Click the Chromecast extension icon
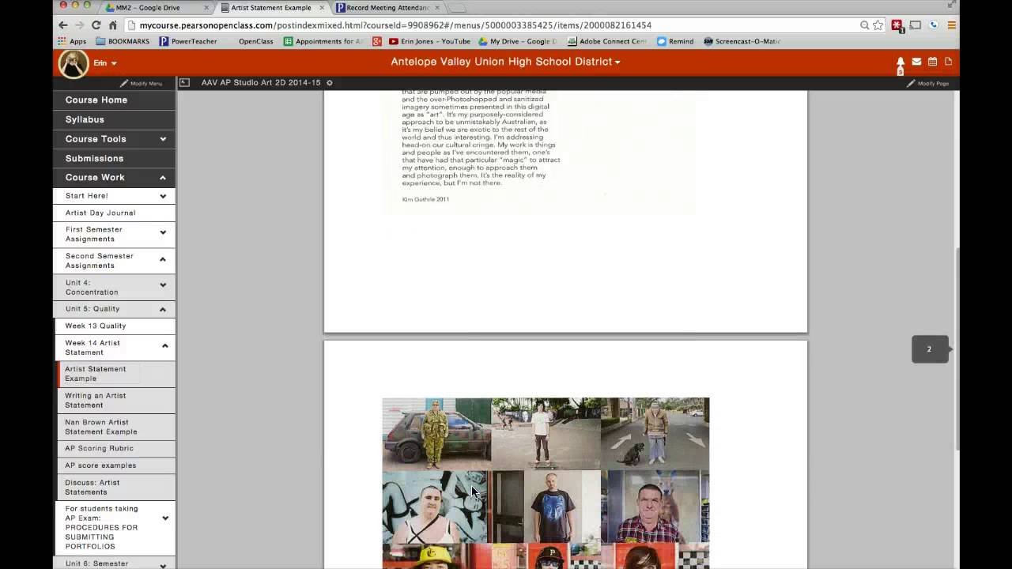1012x569 pixels. (916, 25)
